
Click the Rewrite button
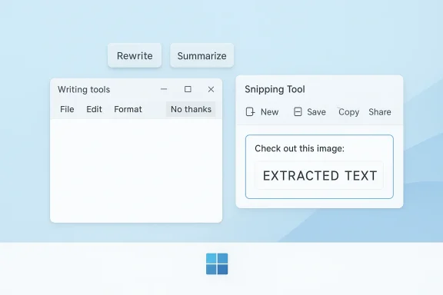(x=135, y=55)
